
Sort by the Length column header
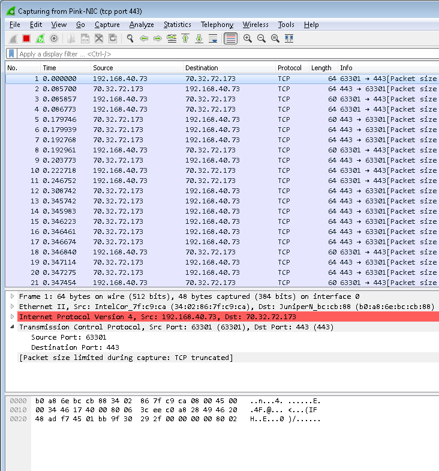click(323, 68)
